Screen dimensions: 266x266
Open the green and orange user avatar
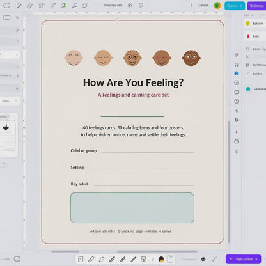tap(217, 6)
